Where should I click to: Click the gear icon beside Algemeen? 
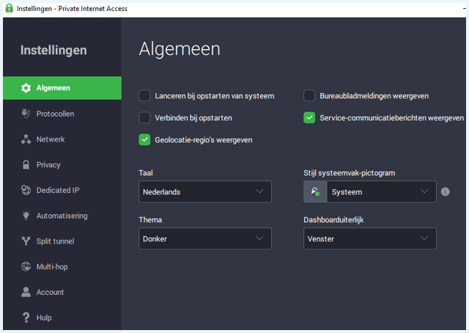point(26,88)
